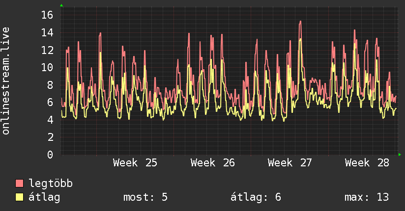Screen dimensions: 405x211
Task: Click the átlag legend label
Action: 44,197
